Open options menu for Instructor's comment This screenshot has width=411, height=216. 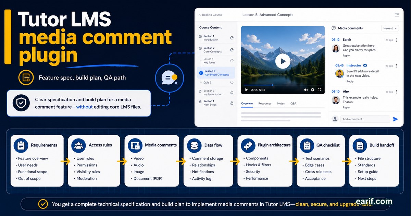point(397,65)
